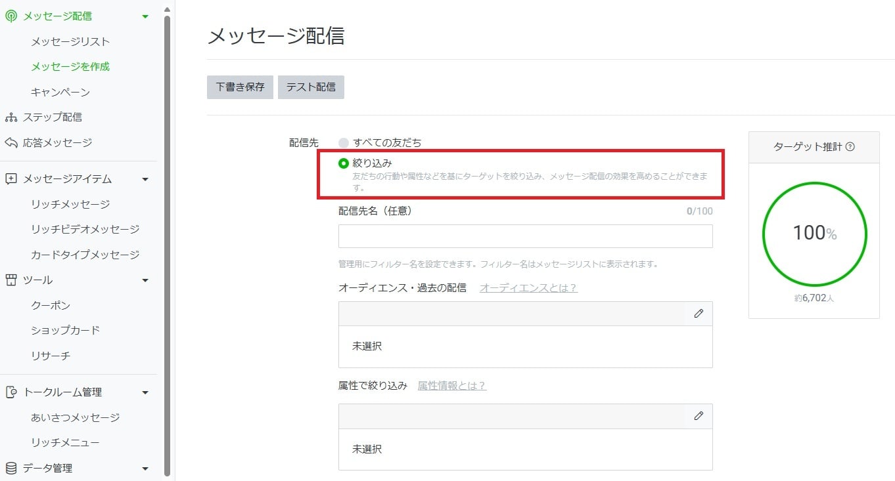Image resolution: width=895 pixels, height=481 pixels.
Task: Click the 応答メッセージ reply icon in sidebar
Action: 12,142
